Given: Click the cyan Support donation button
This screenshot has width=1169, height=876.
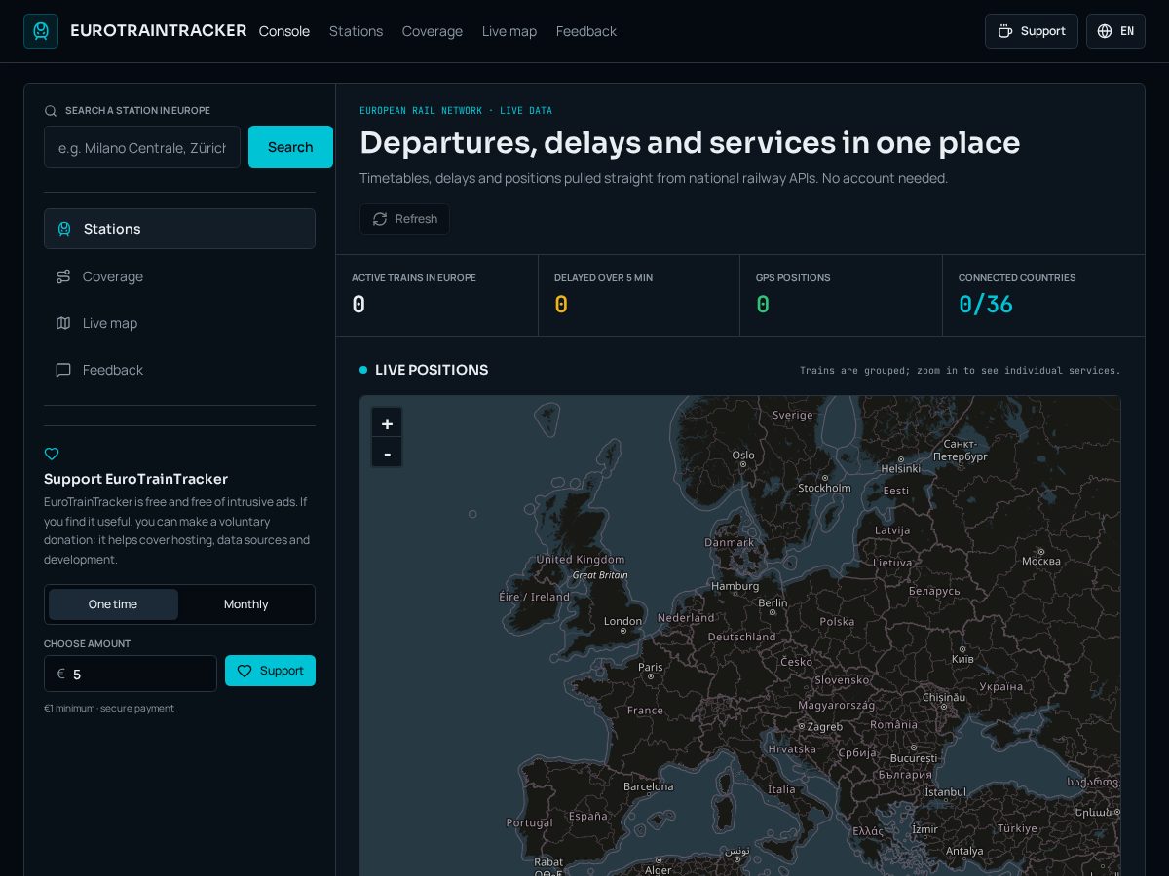Looking at the screenshot, I should [270, 671].
